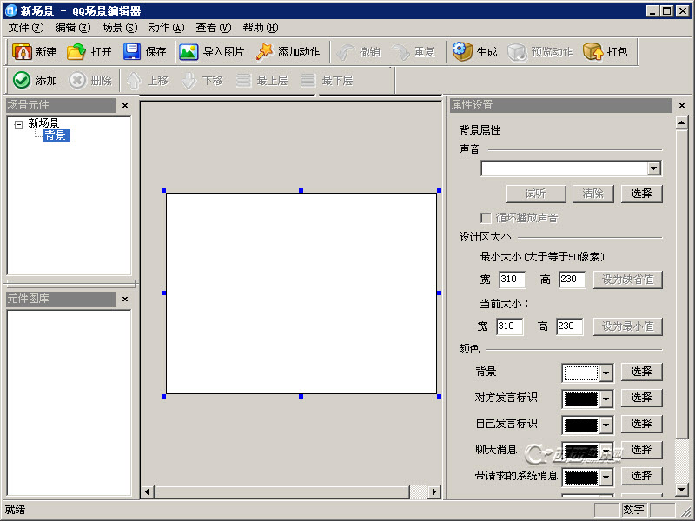Click the 导入图片 (Import image) icon
695x521 pixels.
[x=189, y=52]
